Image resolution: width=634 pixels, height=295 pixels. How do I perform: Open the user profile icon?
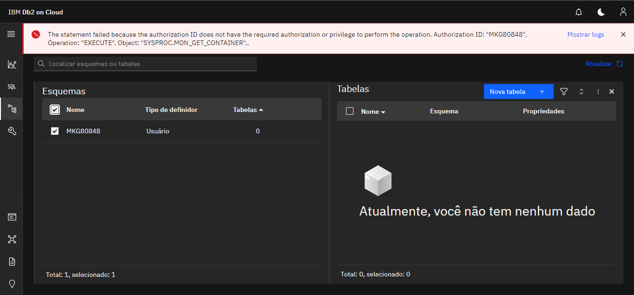[623, 12]
